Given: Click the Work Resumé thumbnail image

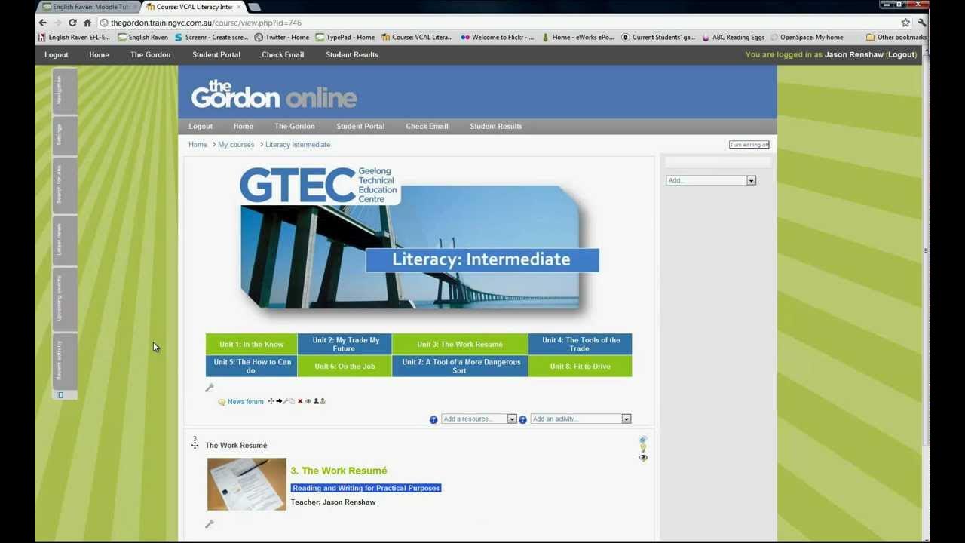Looking at the screenshot, I should coord(247,484).
